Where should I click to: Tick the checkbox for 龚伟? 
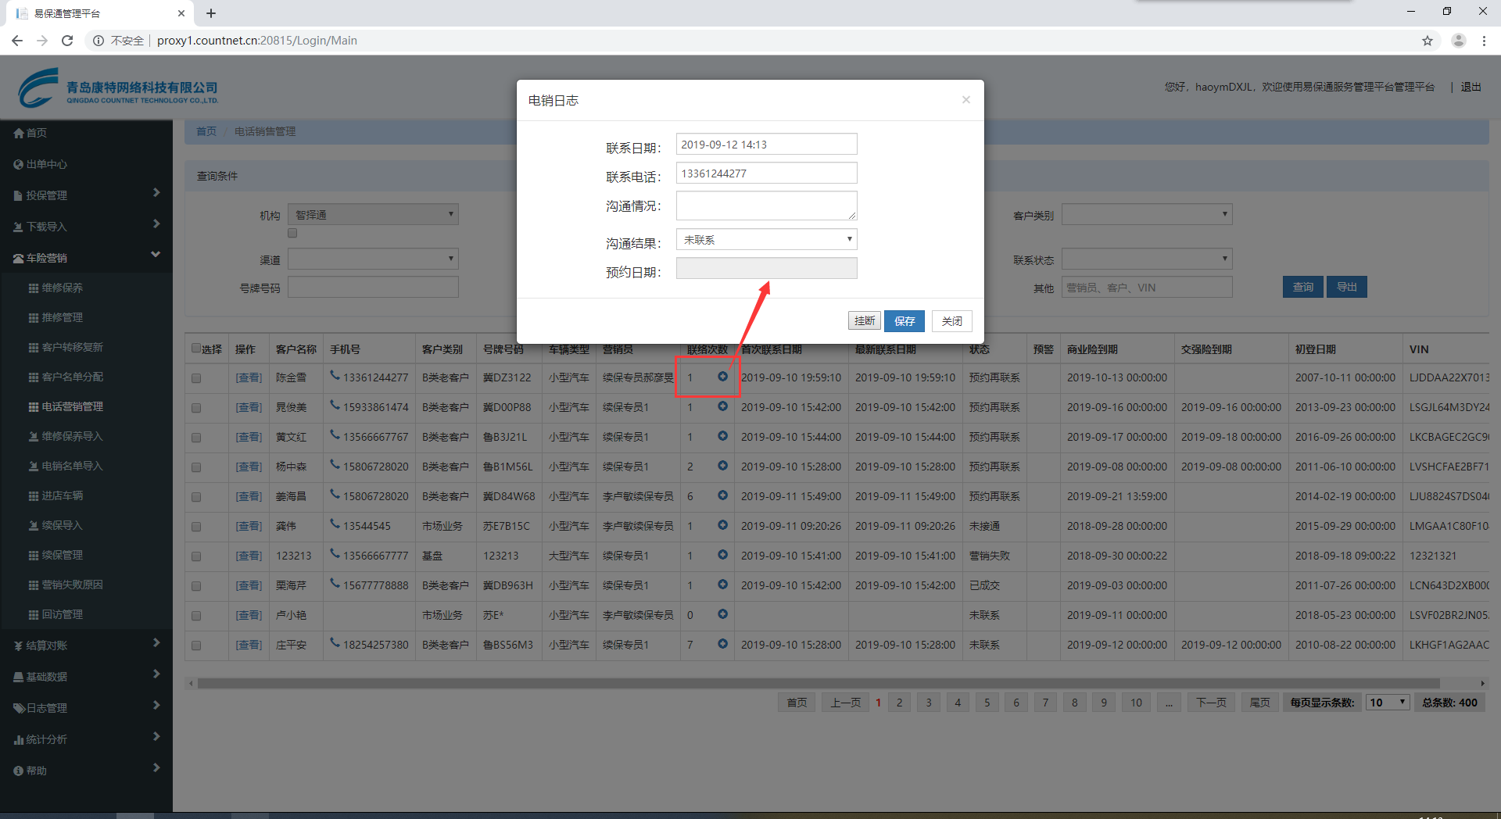pos(196,527)
